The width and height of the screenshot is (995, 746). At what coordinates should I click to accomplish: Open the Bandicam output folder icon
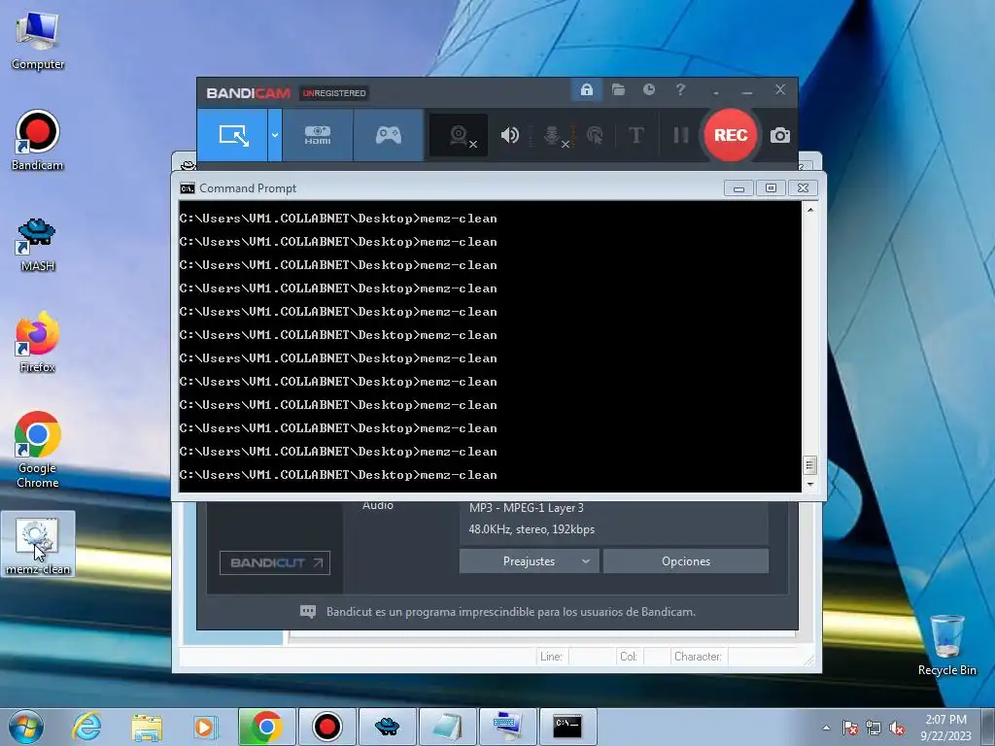[x=618, y=90]
